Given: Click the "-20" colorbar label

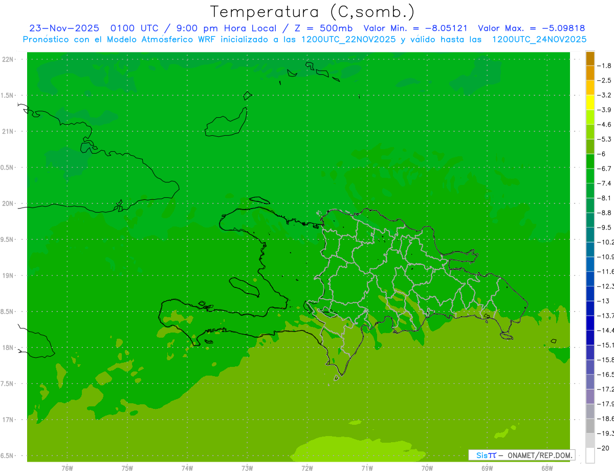Looking at the screenshot, I should point(603,448).
